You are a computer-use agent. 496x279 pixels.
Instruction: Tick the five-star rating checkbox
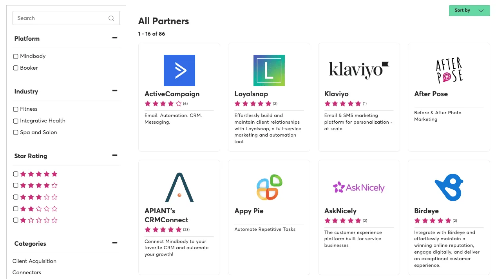tap(16, 174)
